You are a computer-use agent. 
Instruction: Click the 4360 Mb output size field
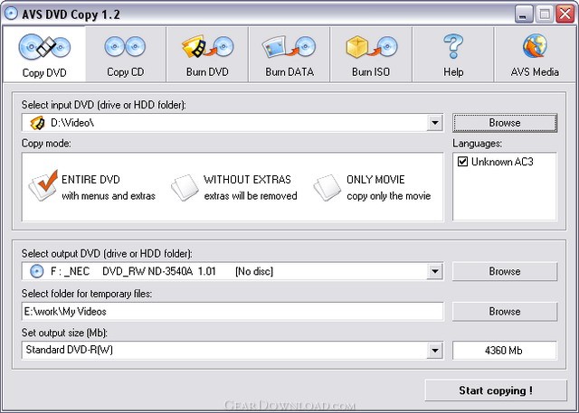(504, 350)
